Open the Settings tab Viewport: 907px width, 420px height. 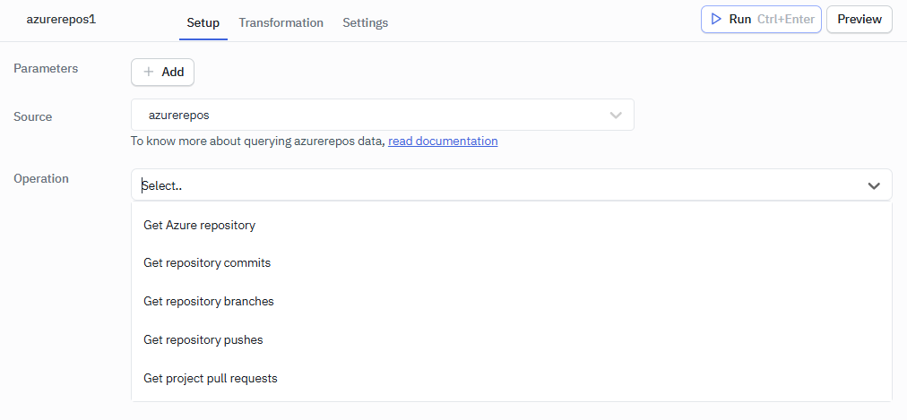click(x=365, y=23)
